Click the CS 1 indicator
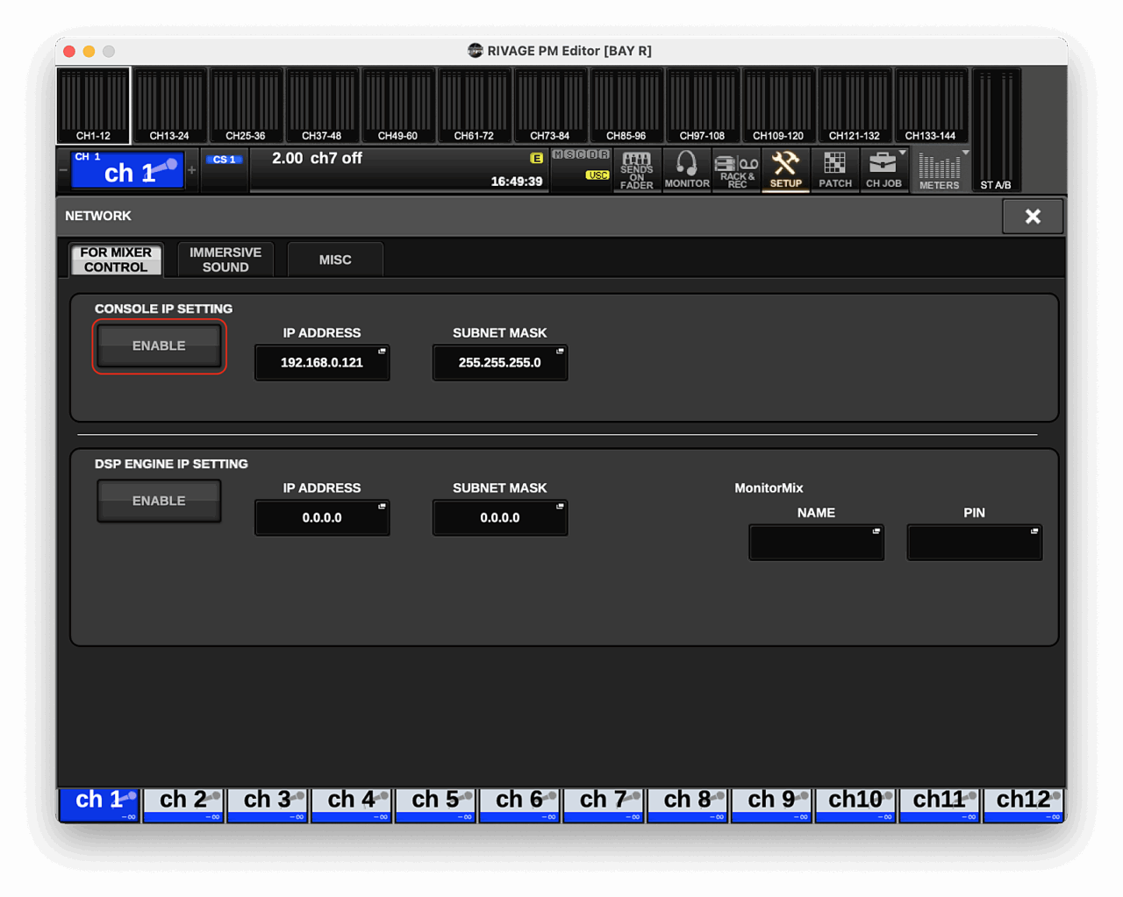Image resolution: width=1123 pixels, height=897 pixels. tap(225, 160)
